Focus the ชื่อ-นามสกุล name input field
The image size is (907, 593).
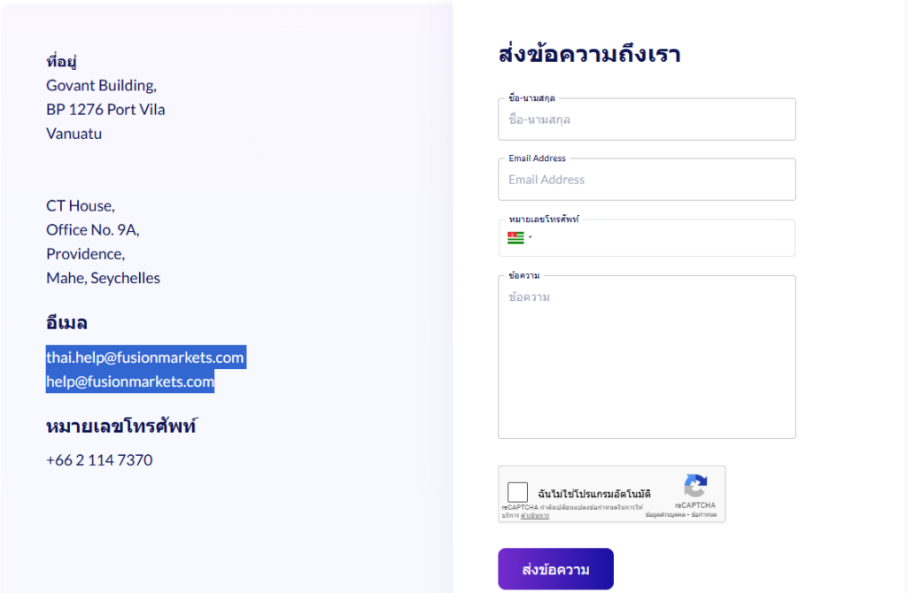coord(647,119)
